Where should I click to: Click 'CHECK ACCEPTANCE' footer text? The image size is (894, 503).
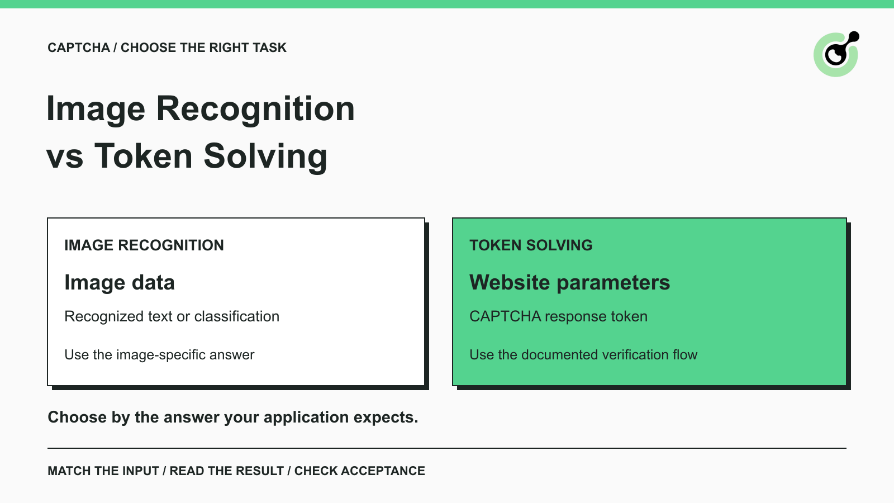tap(360, 471)
